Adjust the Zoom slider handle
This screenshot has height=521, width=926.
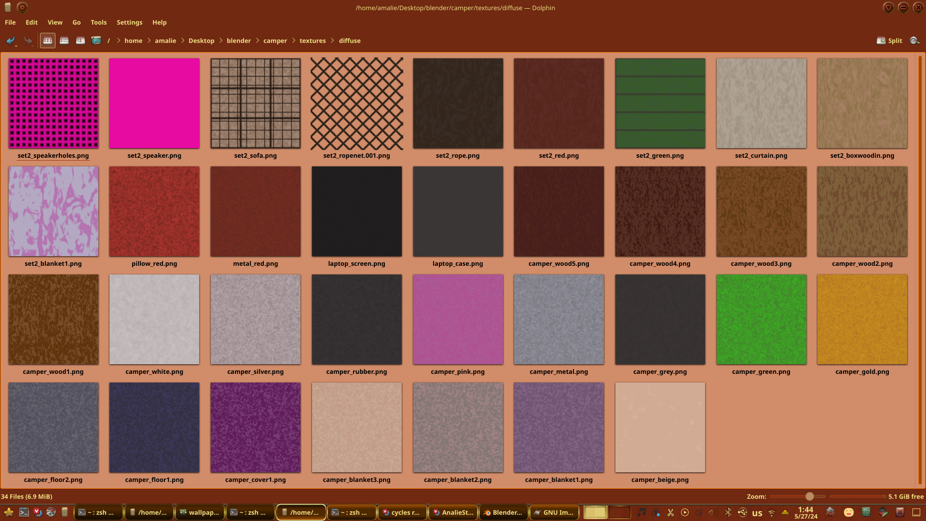click(x=809, y=496)
